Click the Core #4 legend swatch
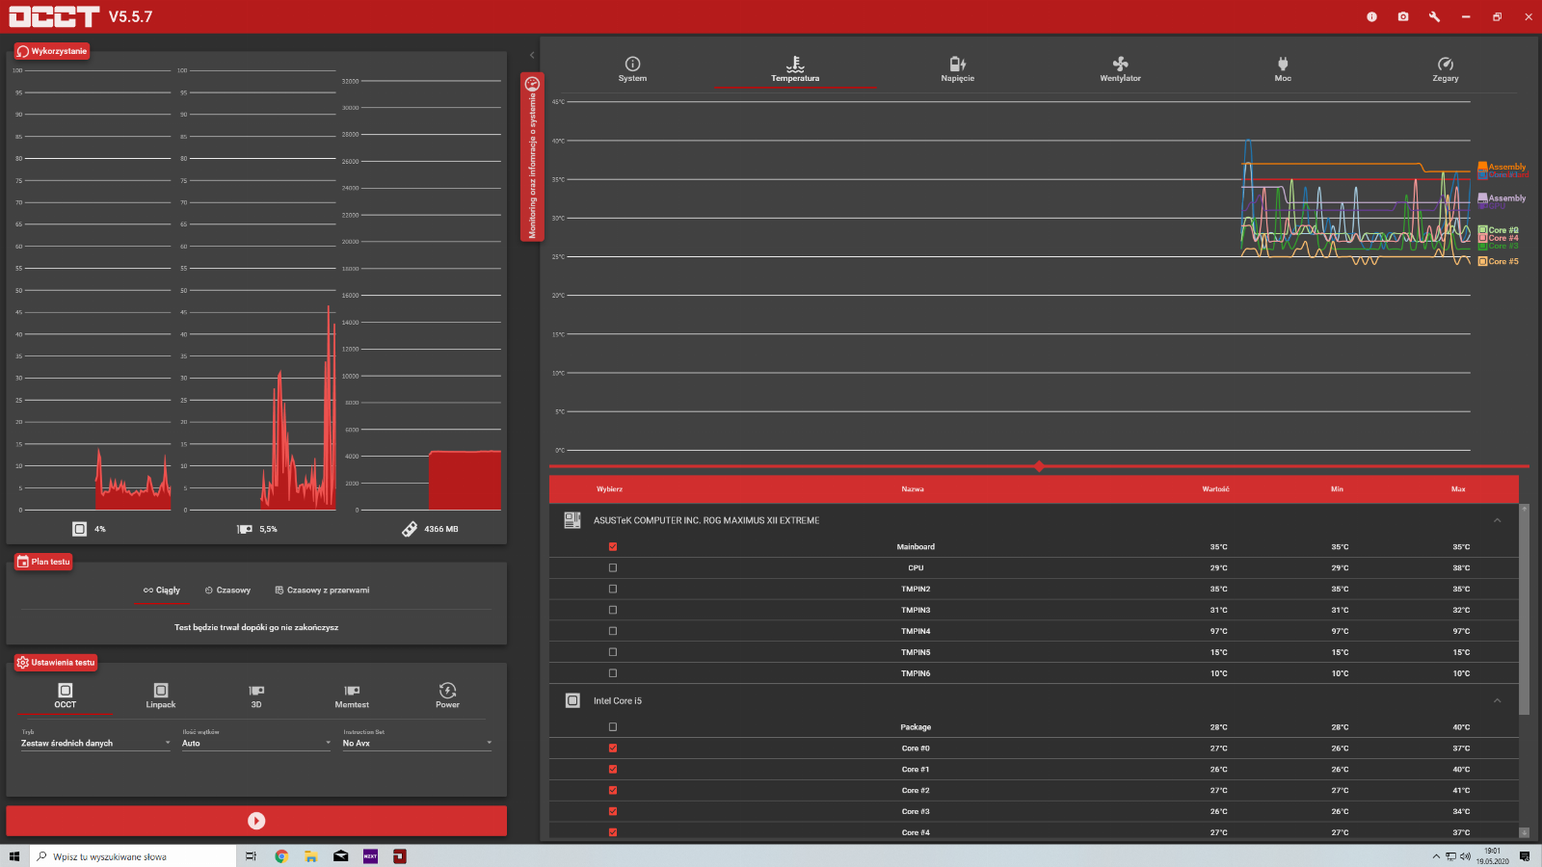Screen dimensions: 1542x867 pos(1482,238)
